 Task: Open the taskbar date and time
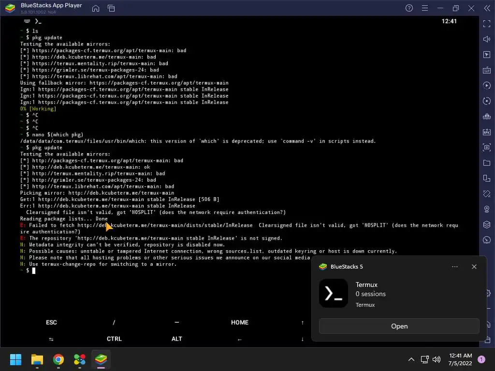coord(460,359)
